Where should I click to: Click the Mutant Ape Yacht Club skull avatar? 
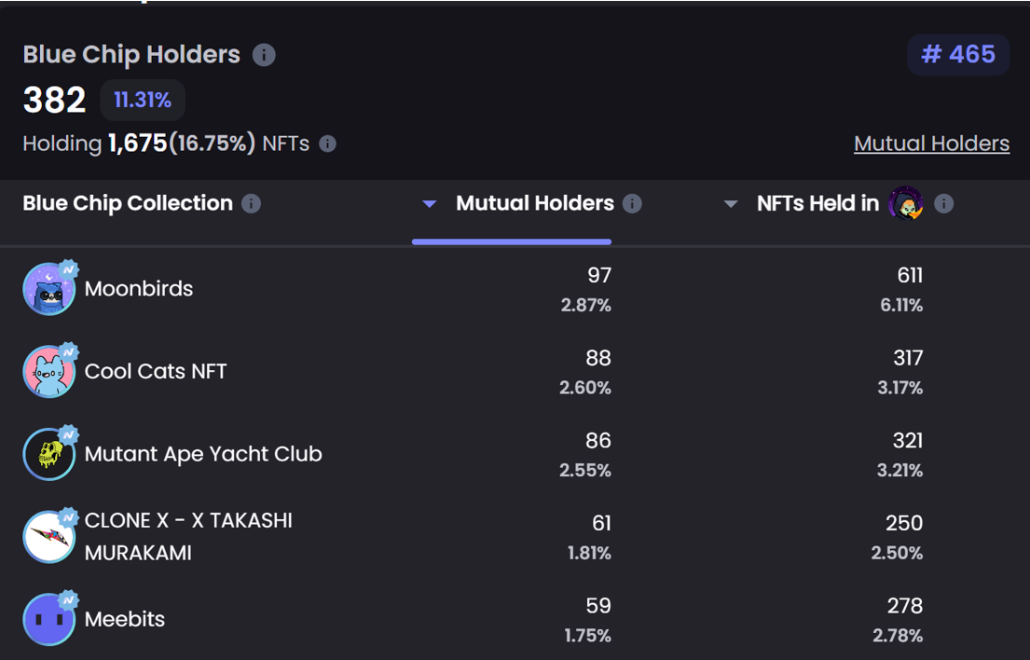48,454
